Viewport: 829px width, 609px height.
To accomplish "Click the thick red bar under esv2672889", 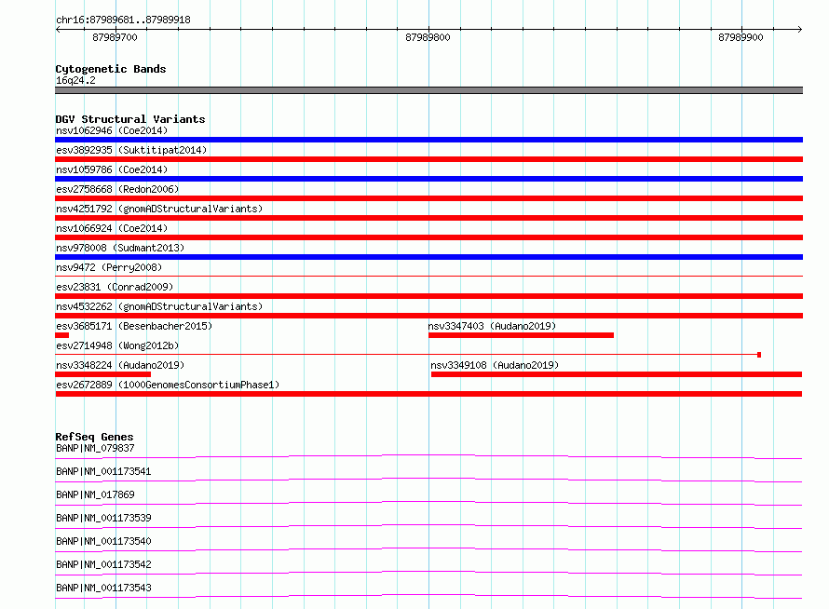I will [x=428, y=394].
